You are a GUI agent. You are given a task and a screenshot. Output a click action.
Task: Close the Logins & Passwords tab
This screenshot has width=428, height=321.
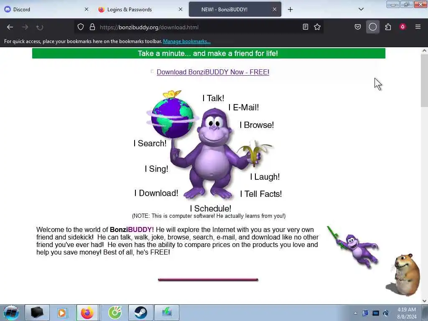tap(181, 9)
